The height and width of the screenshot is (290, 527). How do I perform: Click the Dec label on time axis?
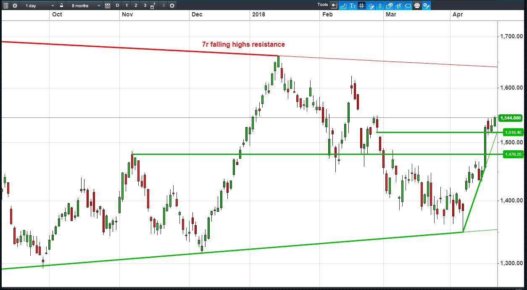pos(197,15)
